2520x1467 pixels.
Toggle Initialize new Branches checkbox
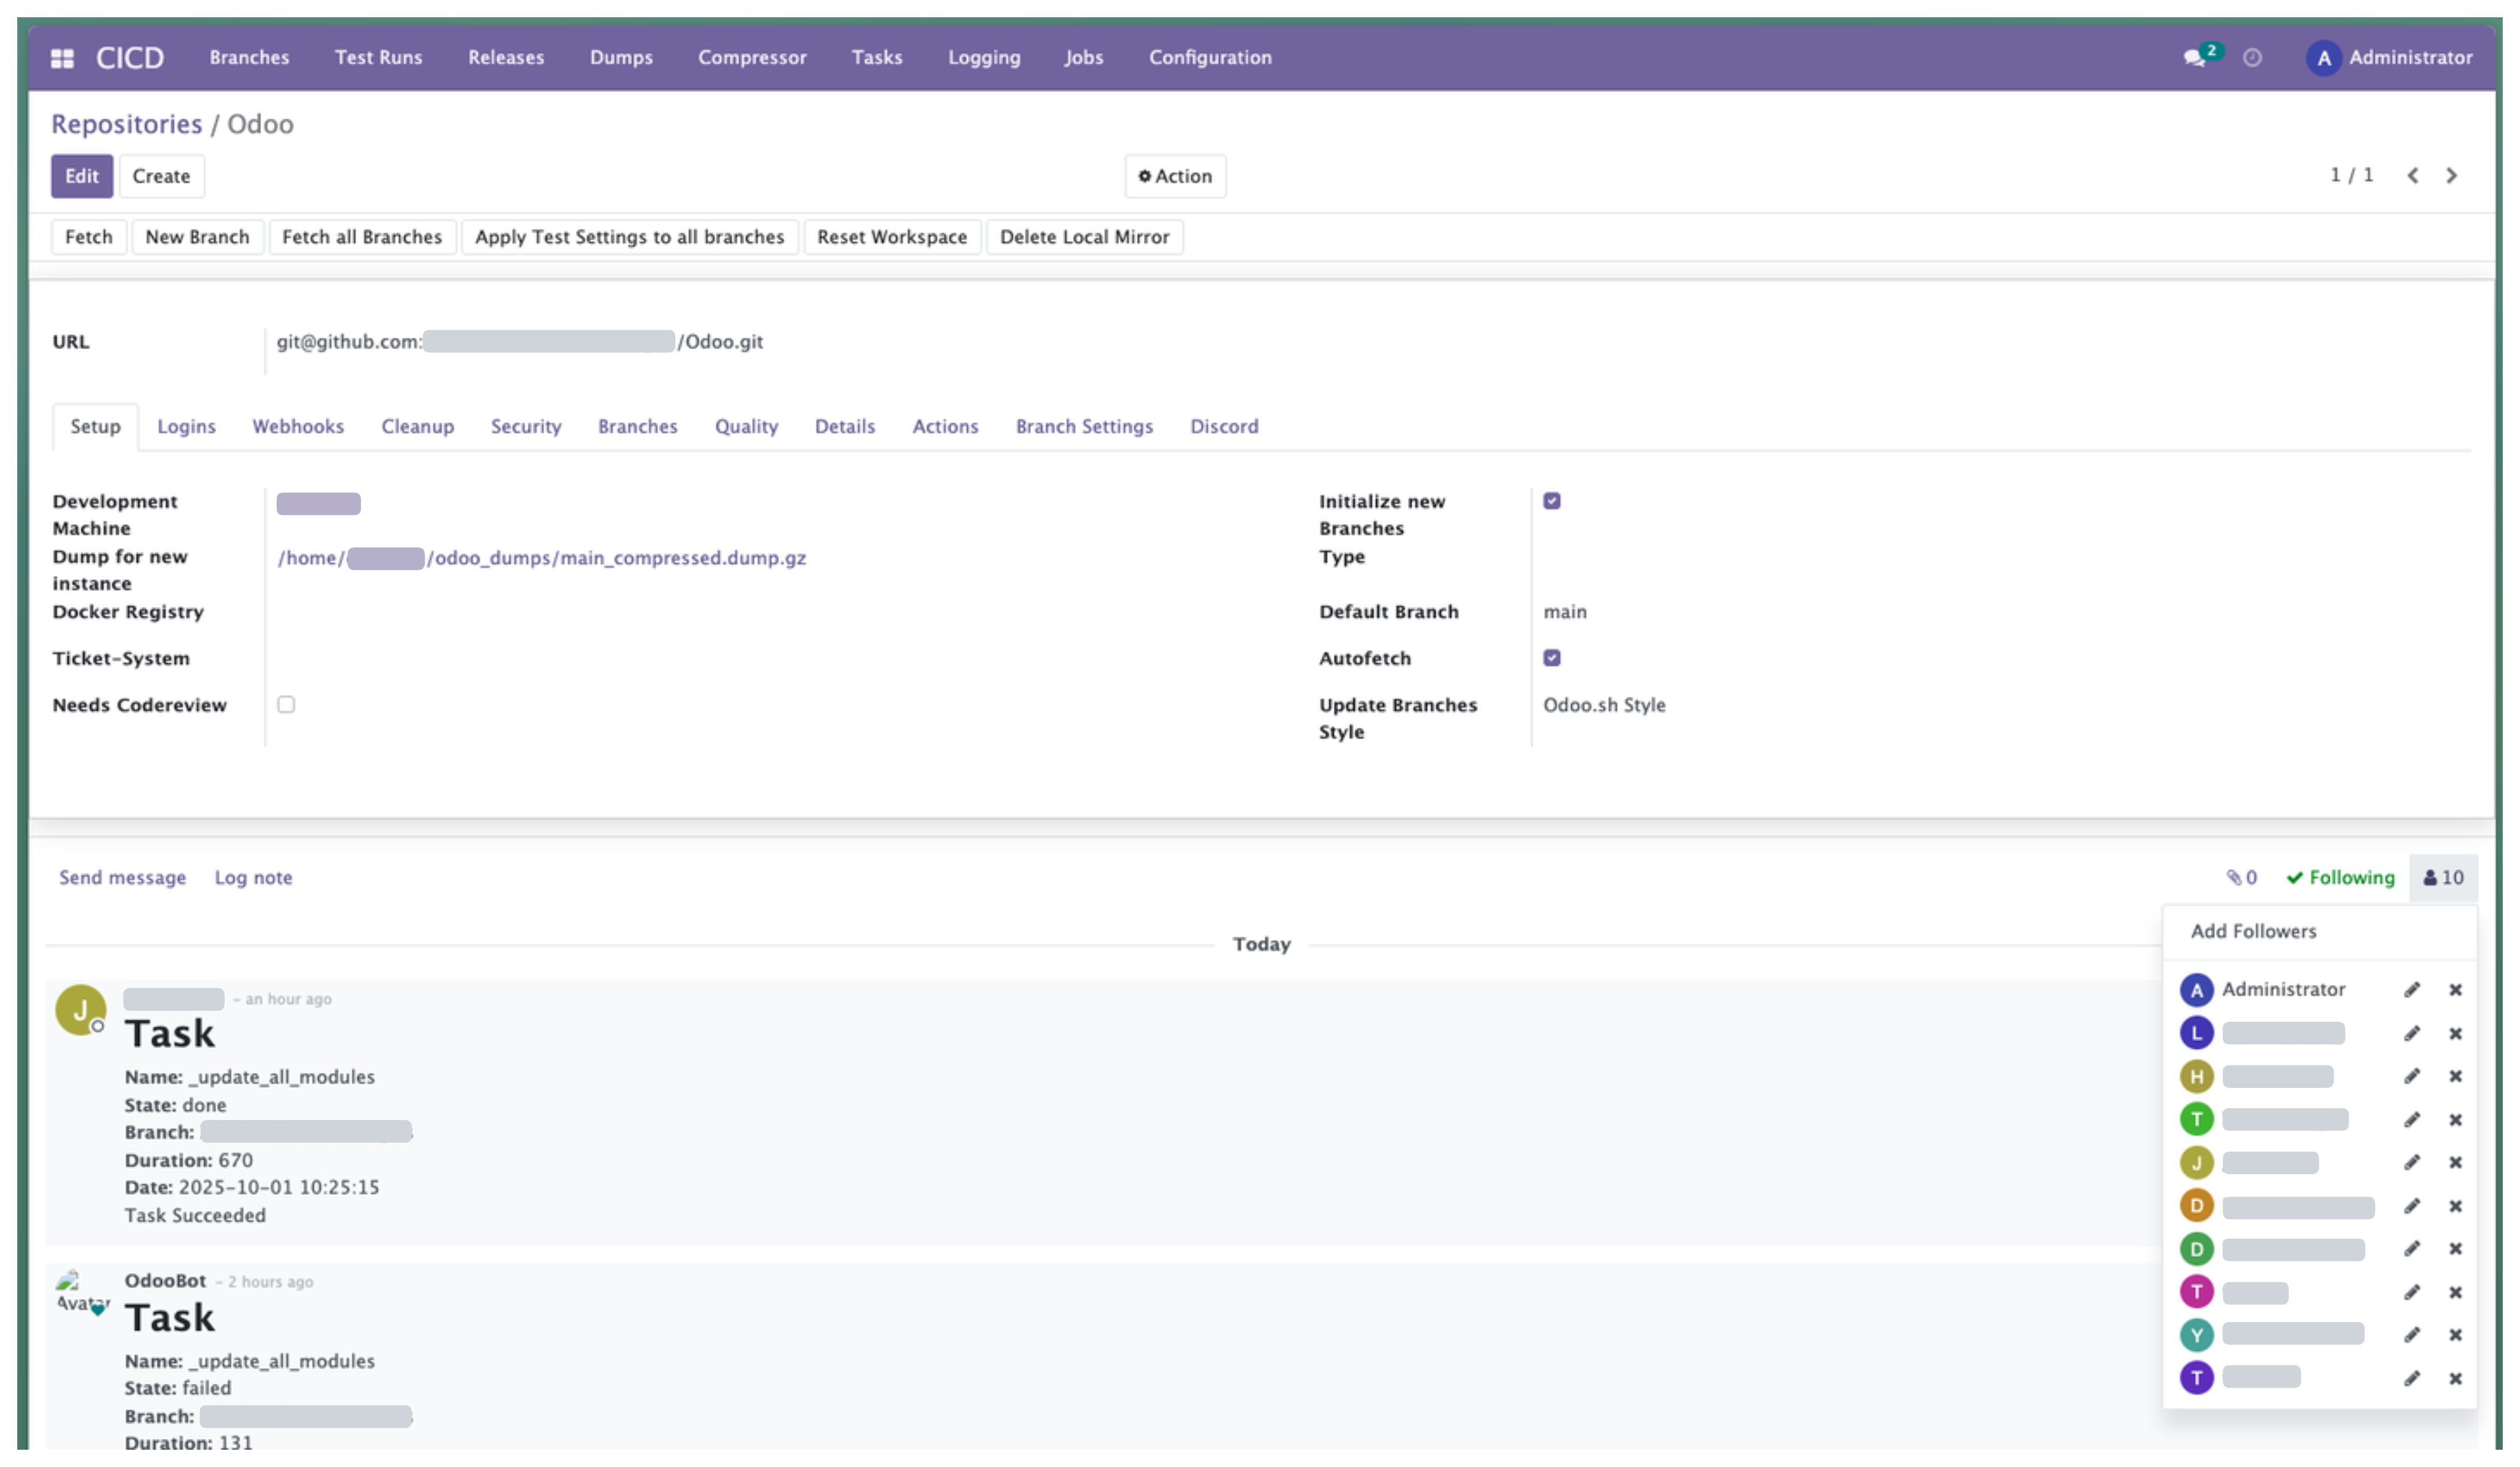(x=1551, y=501)
